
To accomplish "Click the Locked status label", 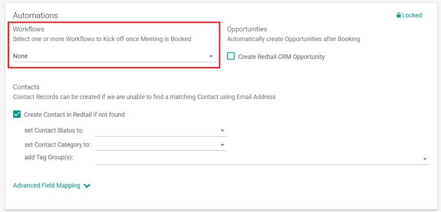I will (412, 15).
